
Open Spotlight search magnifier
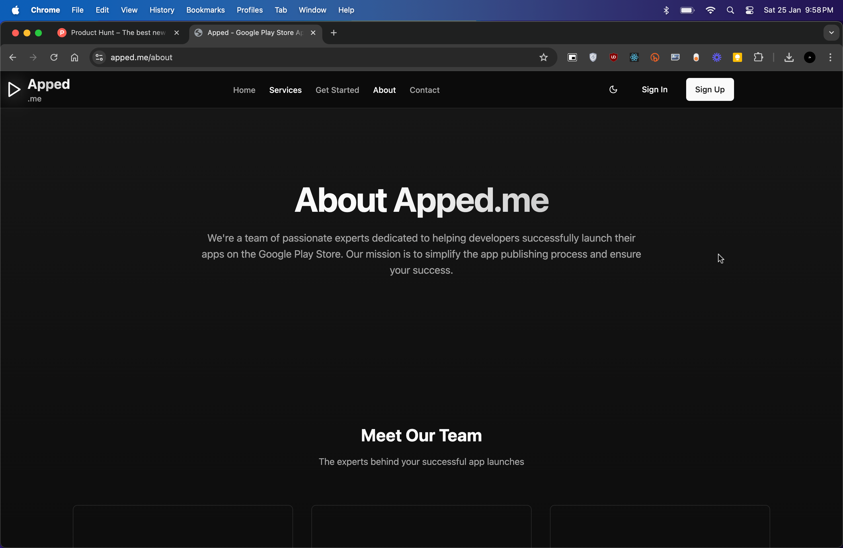coord(730,10)
